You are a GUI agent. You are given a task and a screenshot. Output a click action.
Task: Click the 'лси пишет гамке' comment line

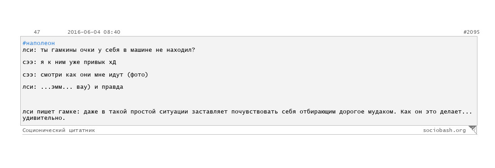click(247, 112)
